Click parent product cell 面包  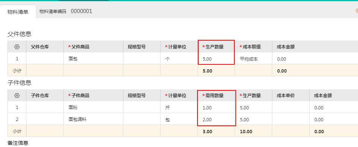93,59
